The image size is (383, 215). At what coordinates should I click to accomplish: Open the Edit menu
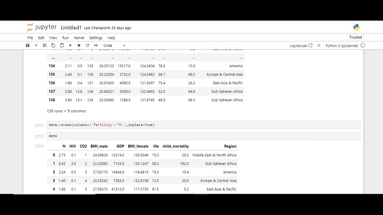coord(41,38)
